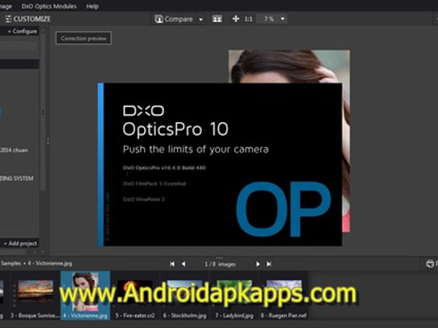438x328 pixels.
Task: Click the version v10.4.0 Build 480 text
Action: click(x=164, y=168)
